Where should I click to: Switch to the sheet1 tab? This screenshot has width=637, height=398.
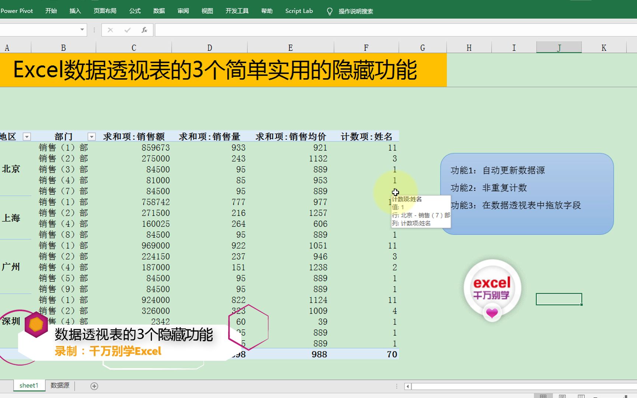coord(29,385)
